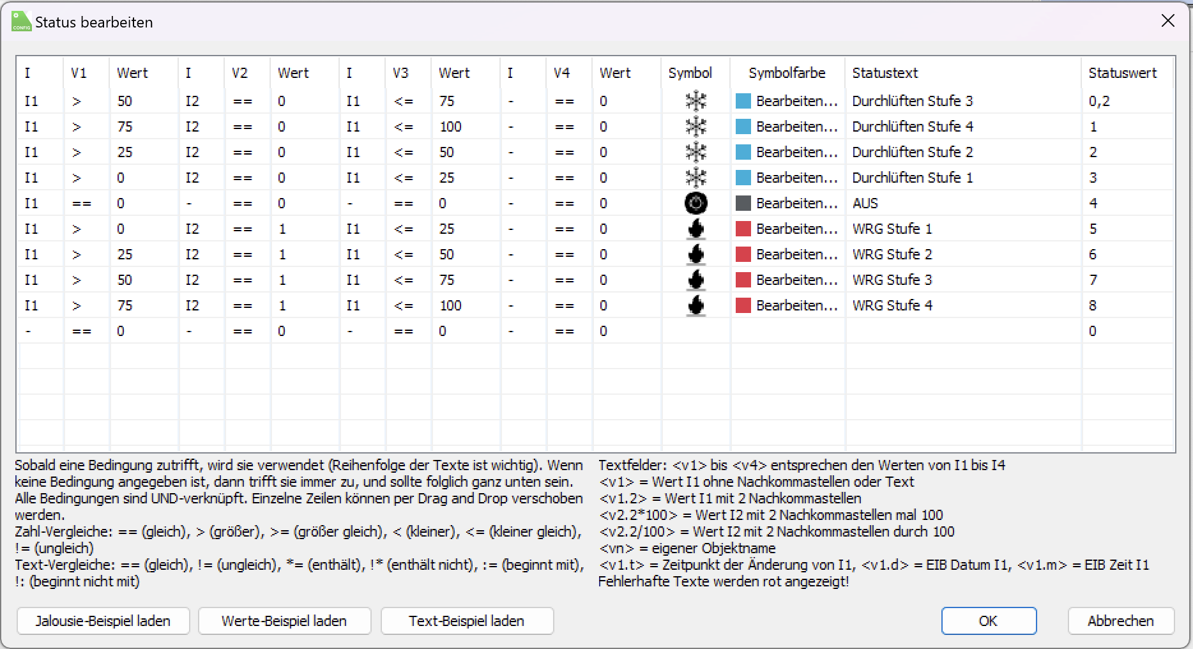Select the V4 column header
Viewport: 1193px width, 649px height.
(569, 73)
